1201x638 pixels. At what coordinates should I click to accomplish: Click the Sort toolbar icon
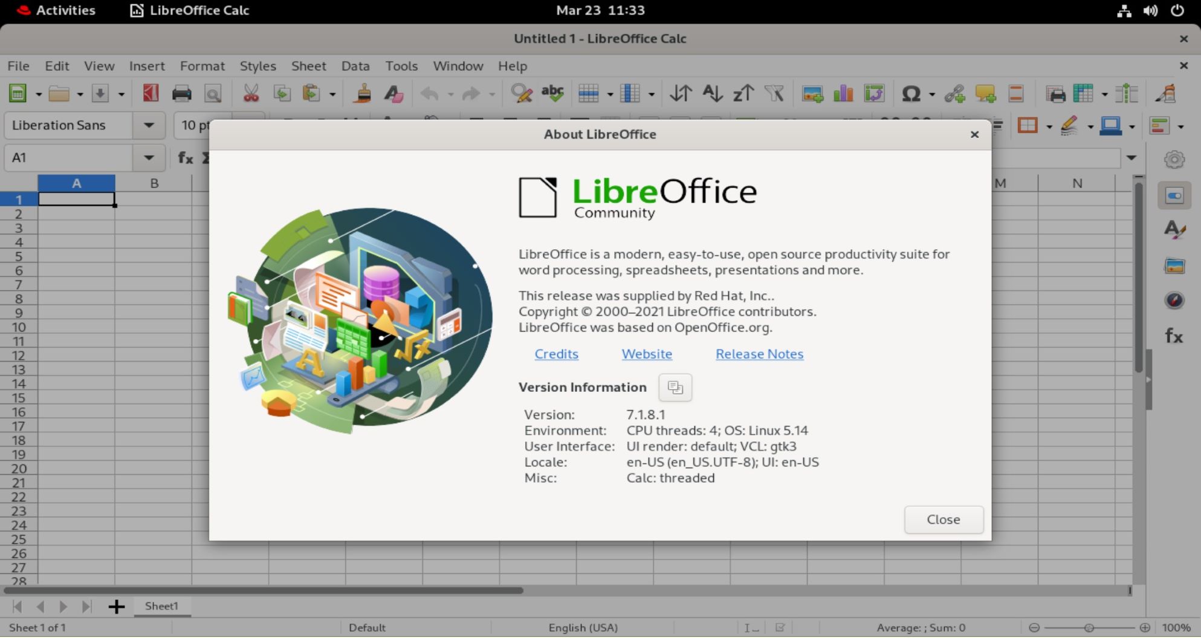(x=681, y=94)
